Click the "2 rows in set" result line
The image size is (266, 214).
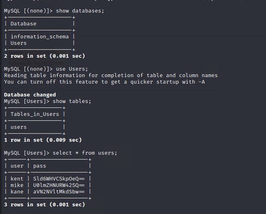45,56
